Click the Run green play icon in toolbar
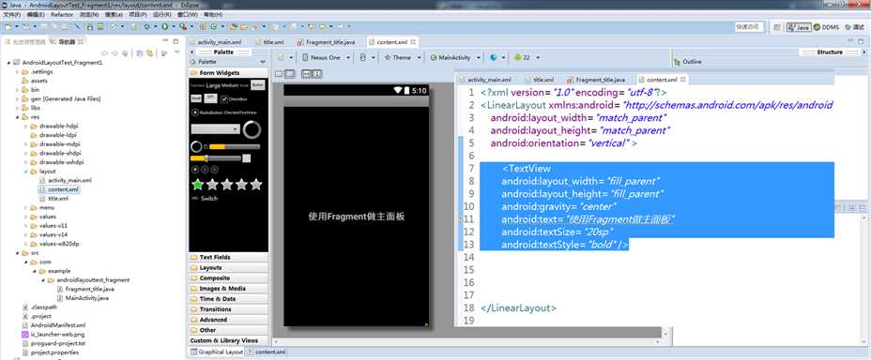 click(164, 26)
